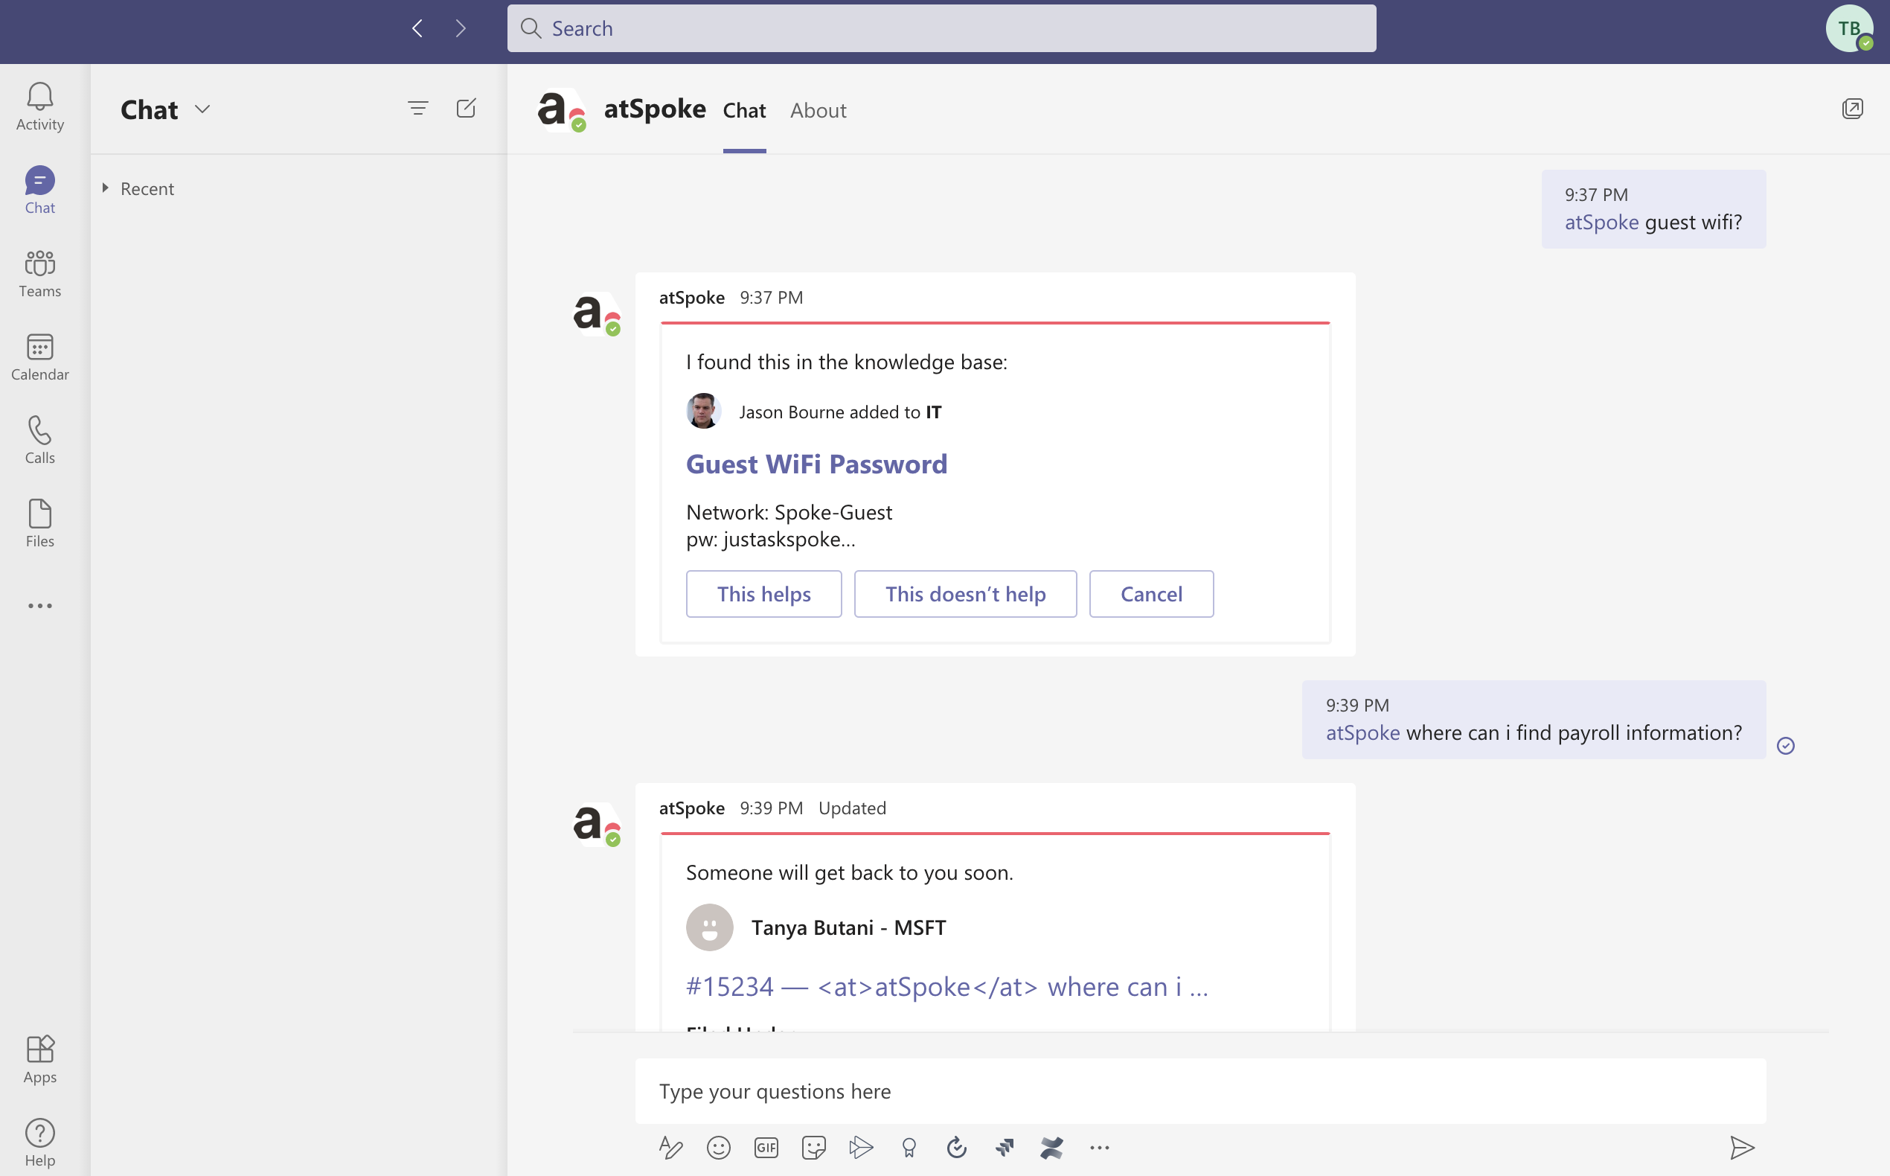Pop out the atSpoke chat

coord(1852,108)
